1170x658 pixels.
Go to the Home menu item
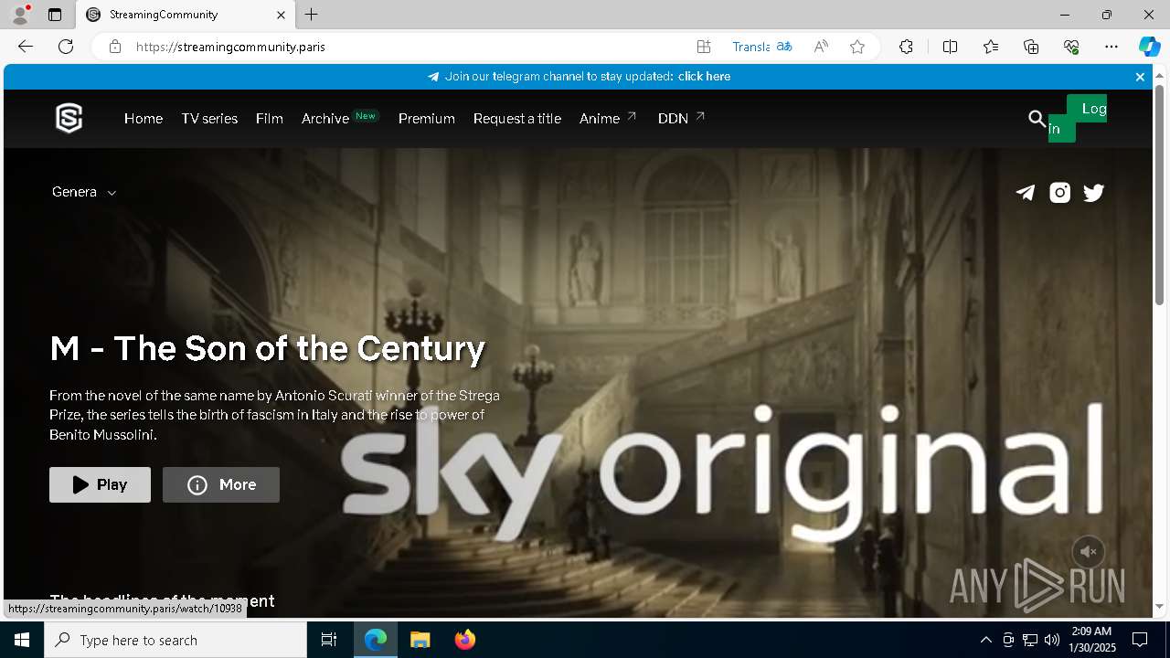144,118
